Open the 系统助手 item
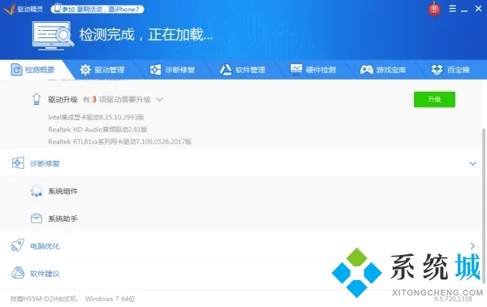Screen dimensions: 487x307 (62, 218)
